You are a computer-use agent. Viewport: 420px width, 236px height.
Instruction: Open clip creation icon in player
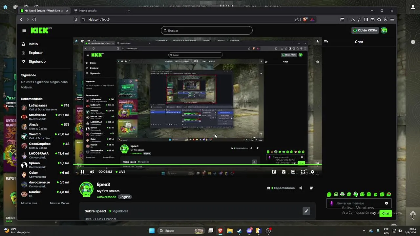(x=283, y=172)
